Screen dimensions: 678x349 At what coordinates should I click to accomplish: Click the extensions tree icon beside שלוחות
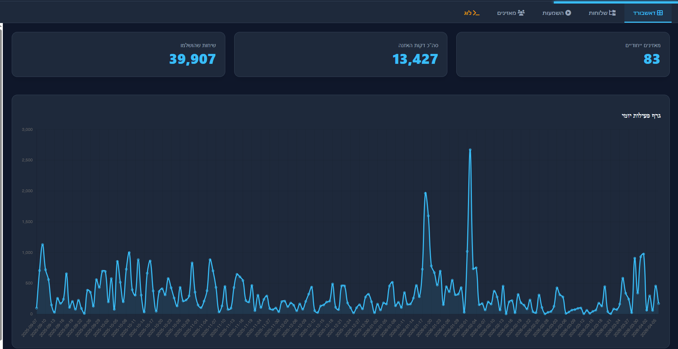tap(612, 13)
